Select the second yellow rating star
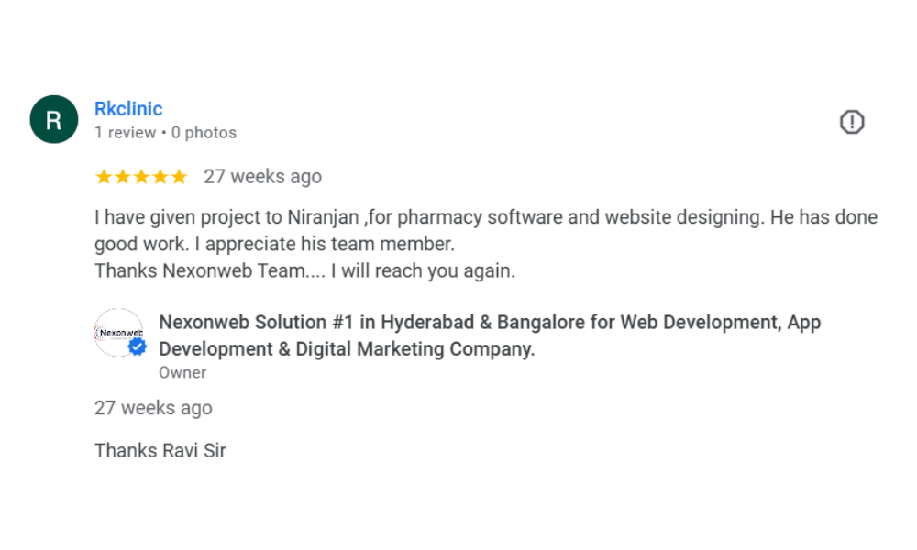Image resolution: width=917 pixels, height=550 pixels. point(122,177)
